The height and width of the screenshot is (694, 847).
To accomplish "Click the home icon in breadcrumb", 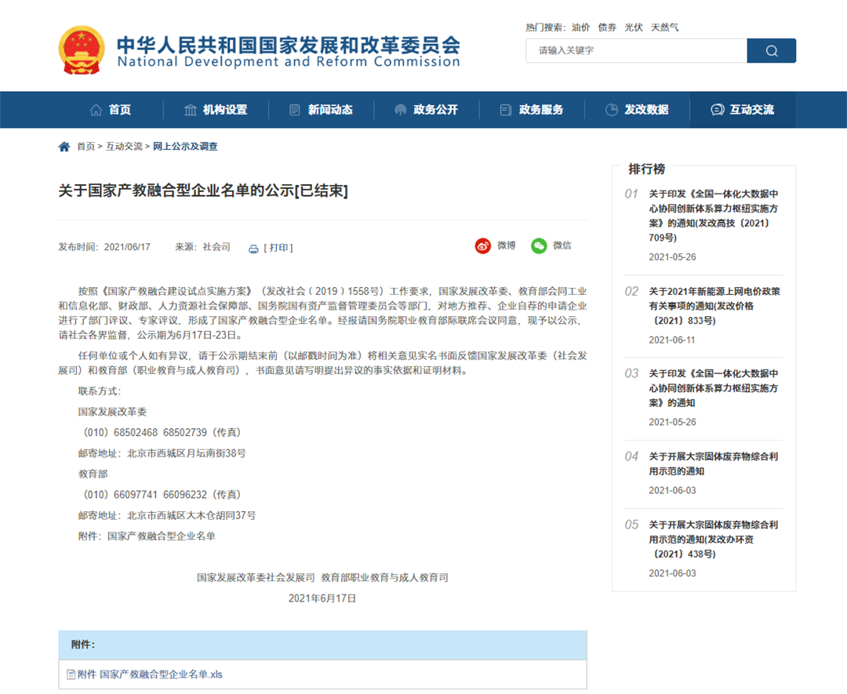I will point(64,147).
